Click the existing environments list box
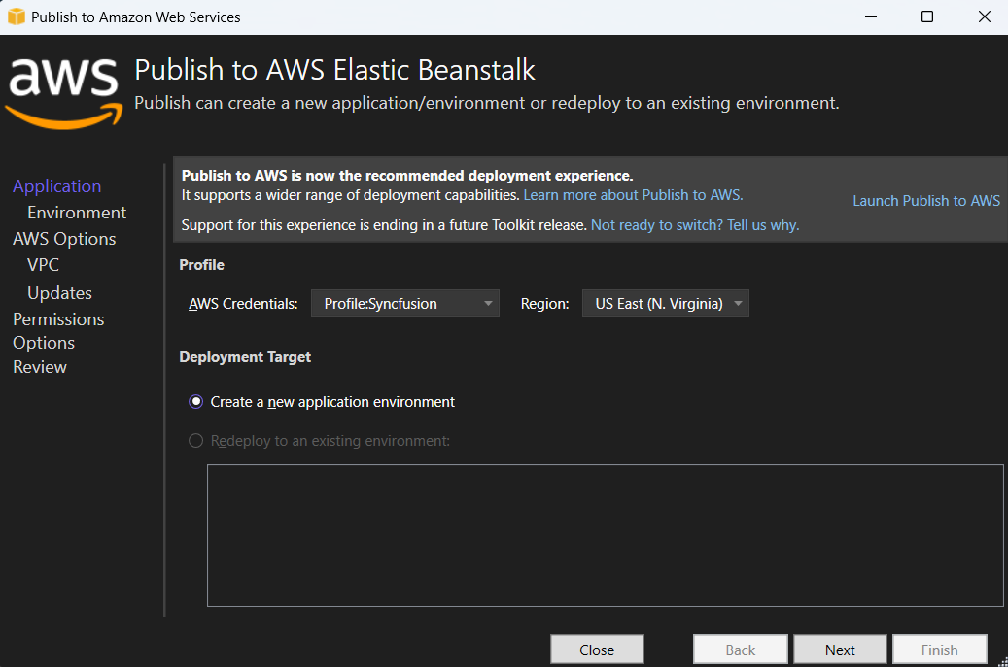This screenshot has height=667, width=1008. pos(605,535)
